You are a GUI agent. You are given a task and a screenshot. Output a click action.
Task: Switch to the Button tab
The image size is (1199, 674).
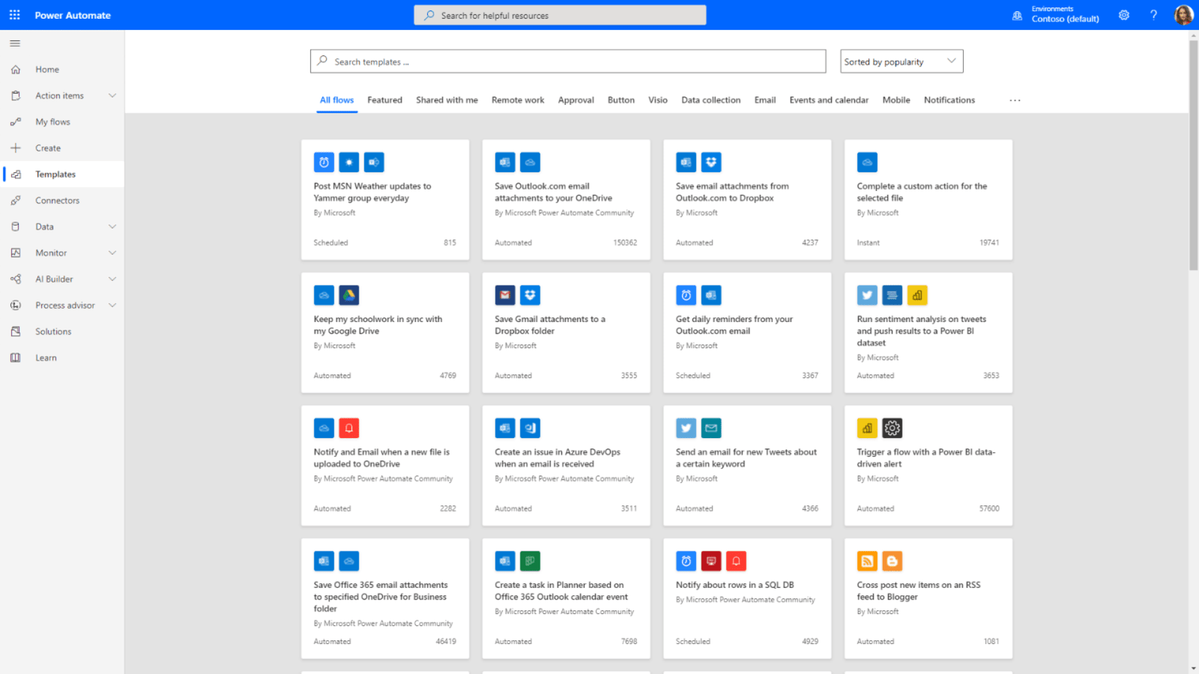pos(620,100)
